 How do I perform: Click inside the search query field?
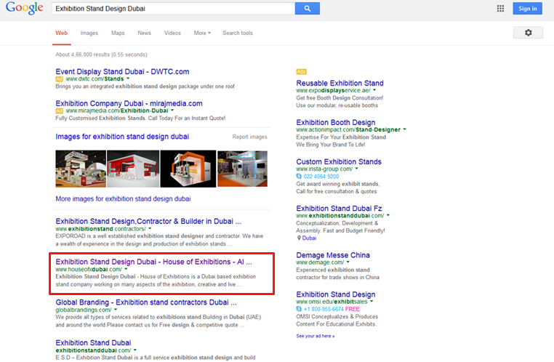173,9
